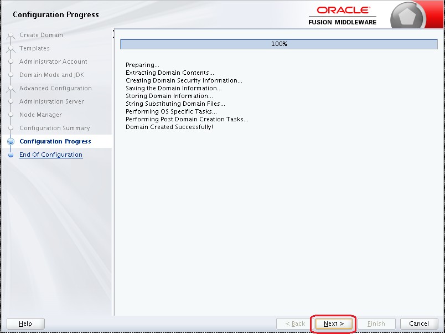Screen dimensions: 445x334
Task: Click the Domain Mode and JDK step
Action: 52,75
